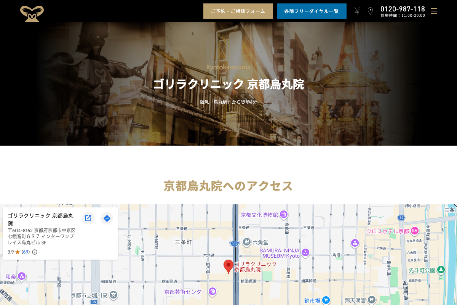
Task: Click the 京都芸術センター purple marker
Action: (212, 292)
